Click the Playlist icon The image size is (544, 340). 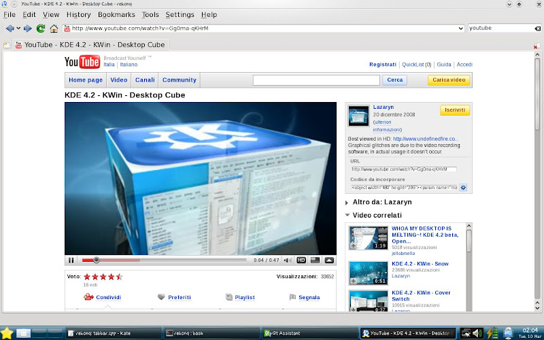coord(228,297)
